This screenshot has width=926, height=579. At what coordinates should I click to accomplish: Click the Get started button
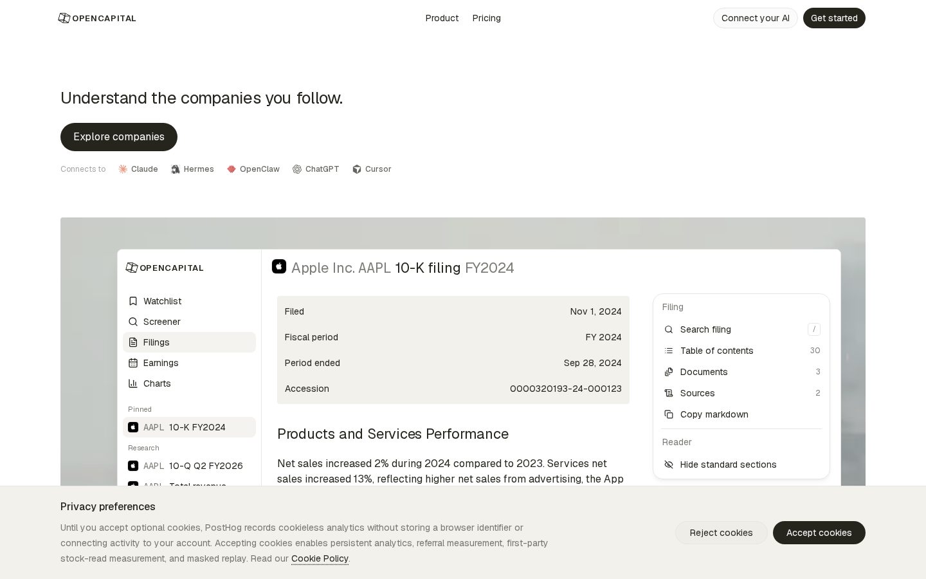click(x=834, y=18)
